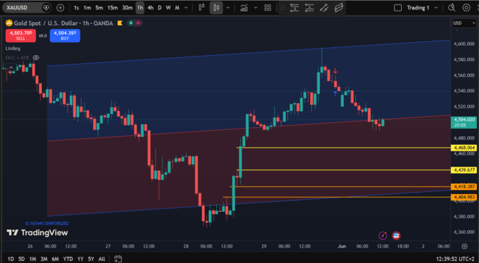Click the US flag economic event icon
Screen dimensions: 479x263
pos(397,236)
